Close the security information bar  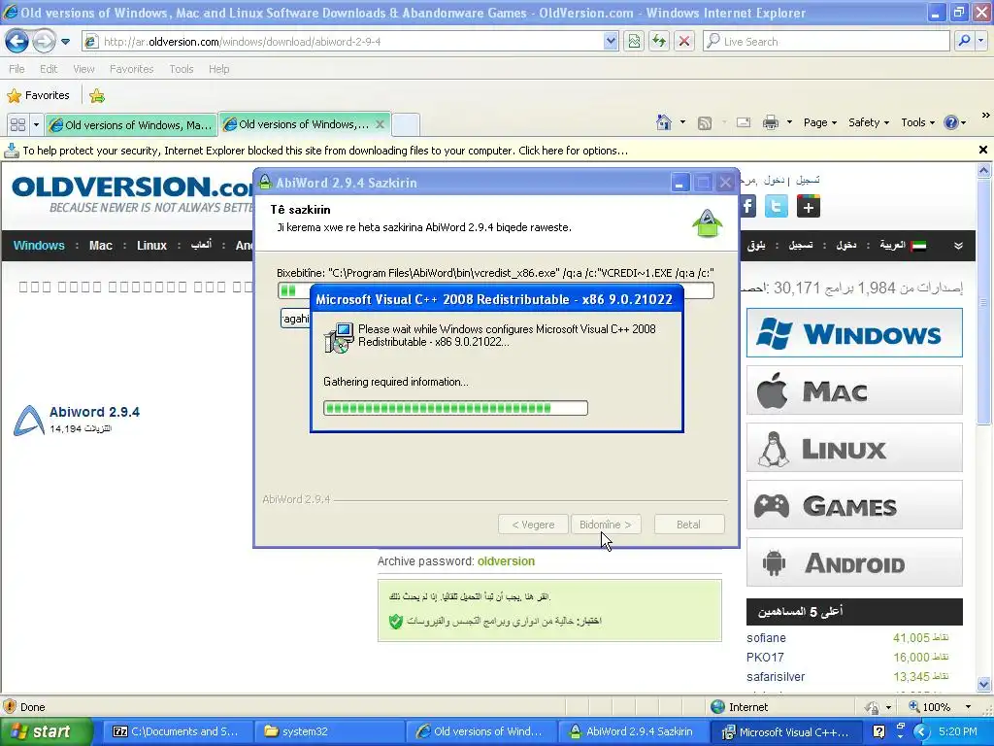click(x=983, y=150)
